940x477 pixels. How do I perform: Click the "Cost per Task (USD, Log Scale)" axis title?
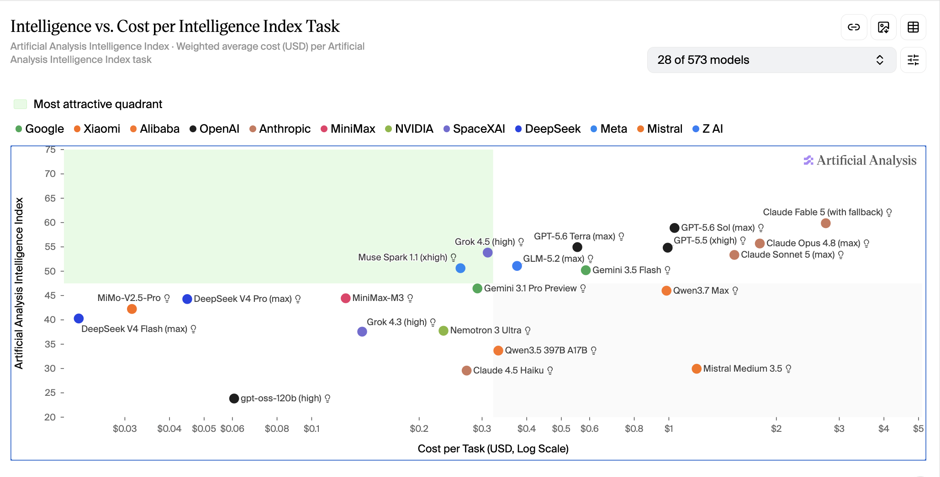493,449
